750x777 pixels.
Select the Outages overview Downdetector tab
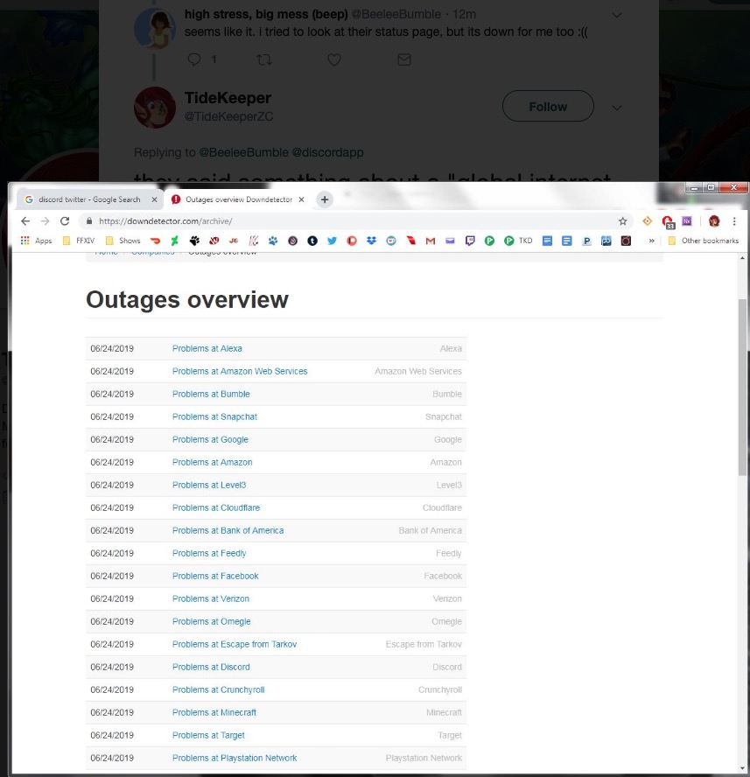pyautogui.click(x=238, y=199)
